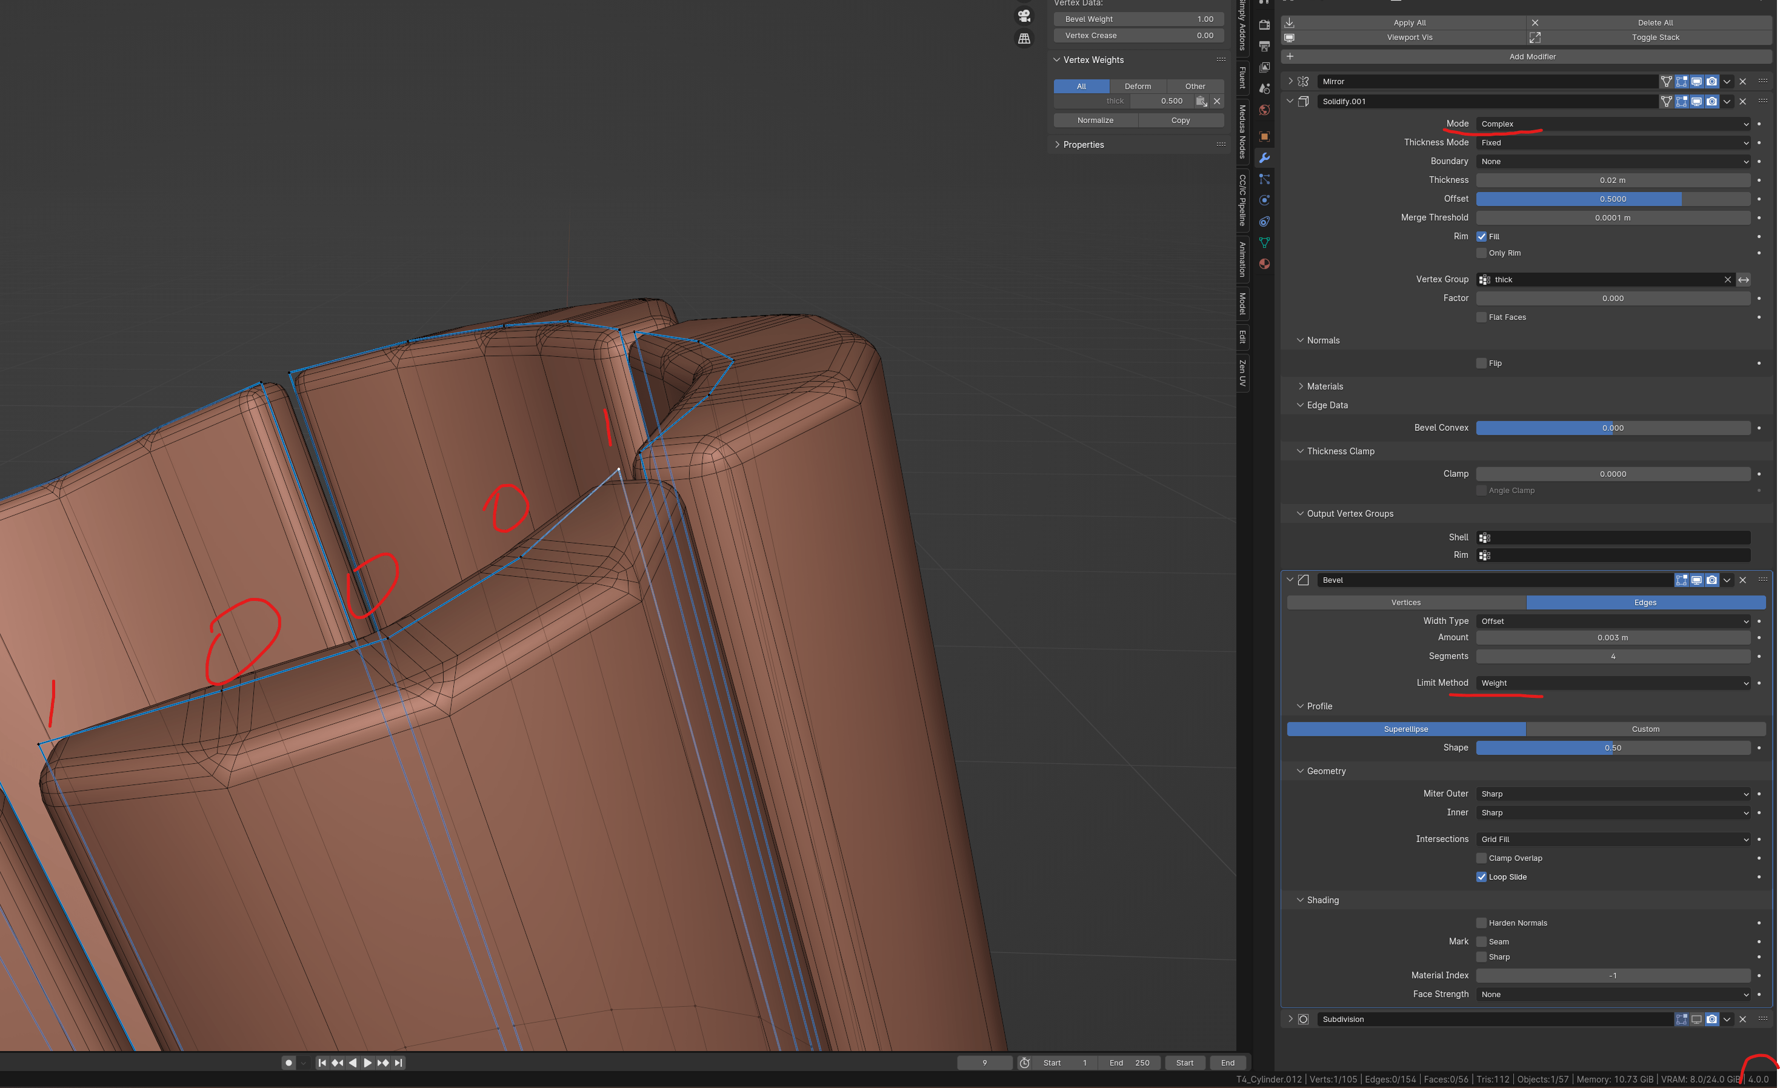Open the green Object Data properties tab
Screen dimensions: 1780x1088
point(1264,242)
